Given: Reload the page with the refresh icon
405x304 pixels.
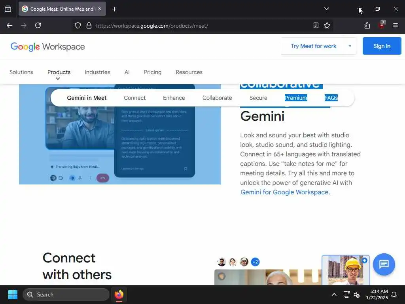Looking at the screenshot, I should [x=38, y=25].
